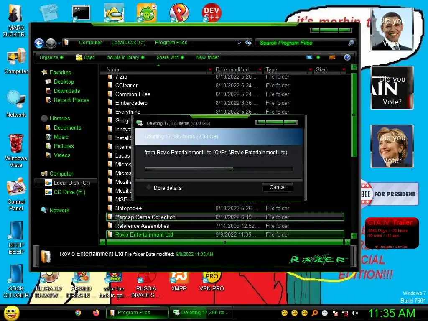Viewport: 428px width, 321px height.
Task: Select the Reference Assemblies folder
Action: (x=142, y=226)
